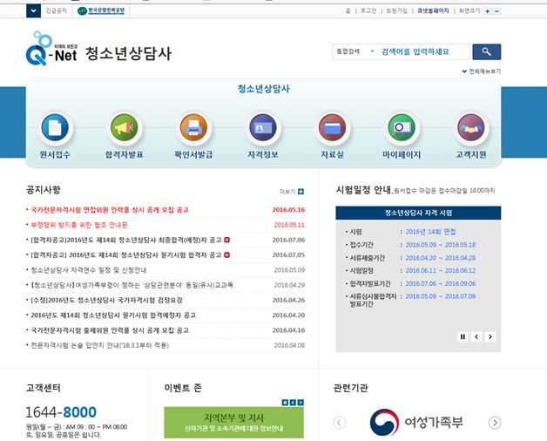The height and width of the screenshot is (441, 547).
Task: Click the search keyword input field
Action: tap(424, 51)
